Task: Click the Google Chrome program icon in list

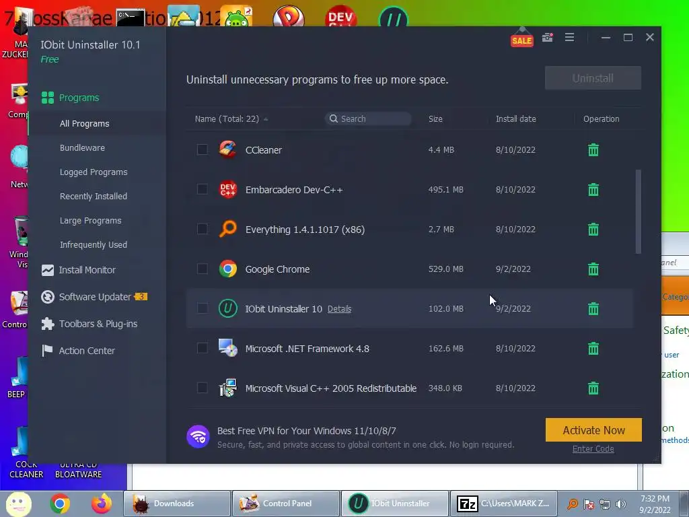Action: point(227,269)
